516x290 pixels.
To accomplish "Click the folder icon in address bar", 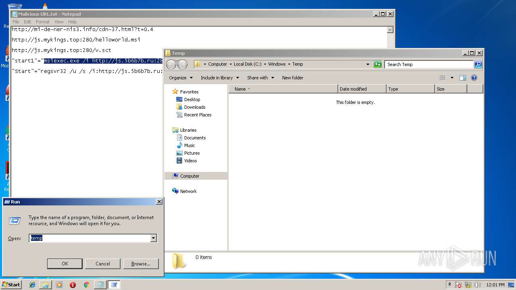I will click(197, 64).
